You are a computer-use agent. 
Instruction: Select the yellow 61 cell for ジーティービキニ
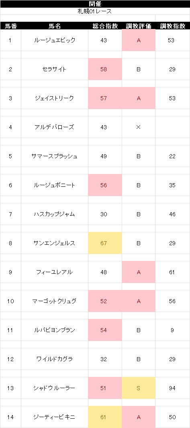tap(105, 417)
